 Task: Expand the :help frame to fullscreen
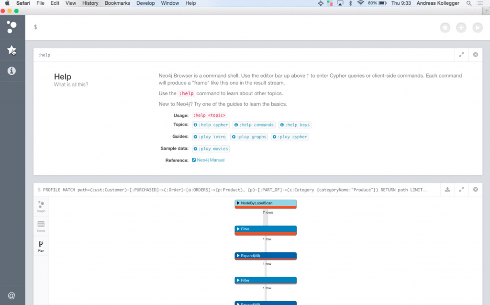[x=462, y=55]
